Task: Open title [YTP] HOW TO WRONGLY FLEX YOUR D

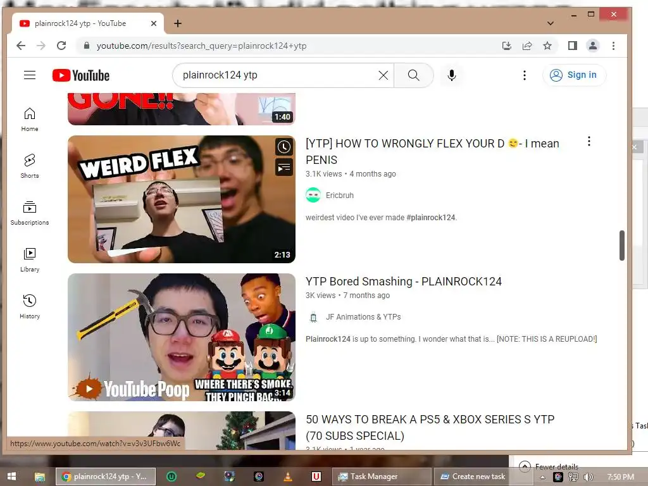Action: (432, 152)
